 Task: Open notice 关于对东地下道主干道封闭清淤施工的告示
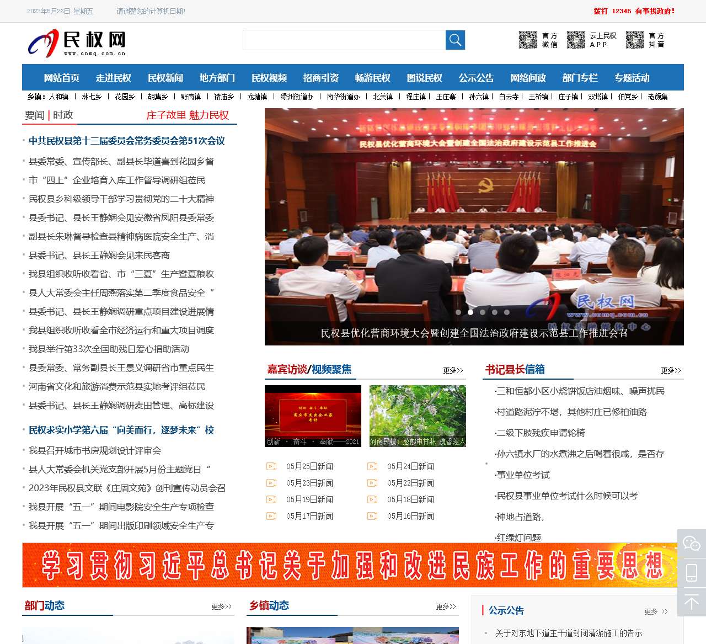click(x=569, y=633)
